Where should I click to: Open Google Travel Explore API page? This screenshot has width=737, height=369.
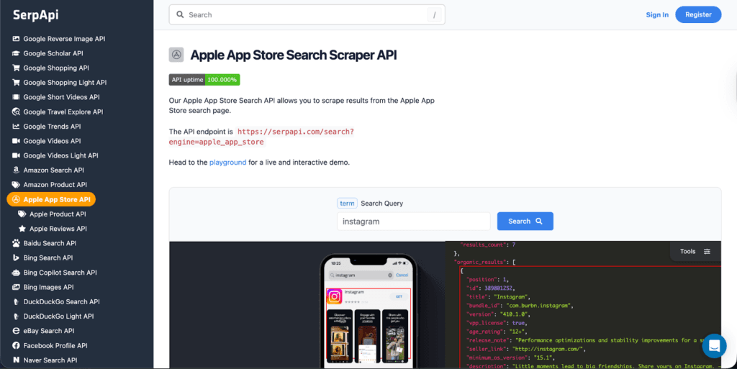(x=63, y=112)
